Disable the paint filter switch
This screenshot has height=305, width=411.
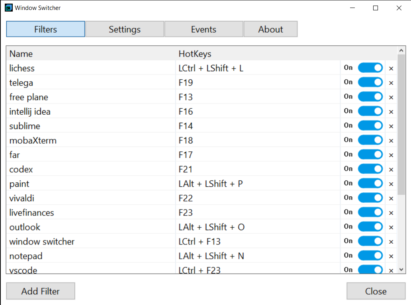(370, 183)
